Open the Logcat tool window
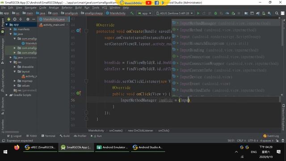 [x=14, y=136]
